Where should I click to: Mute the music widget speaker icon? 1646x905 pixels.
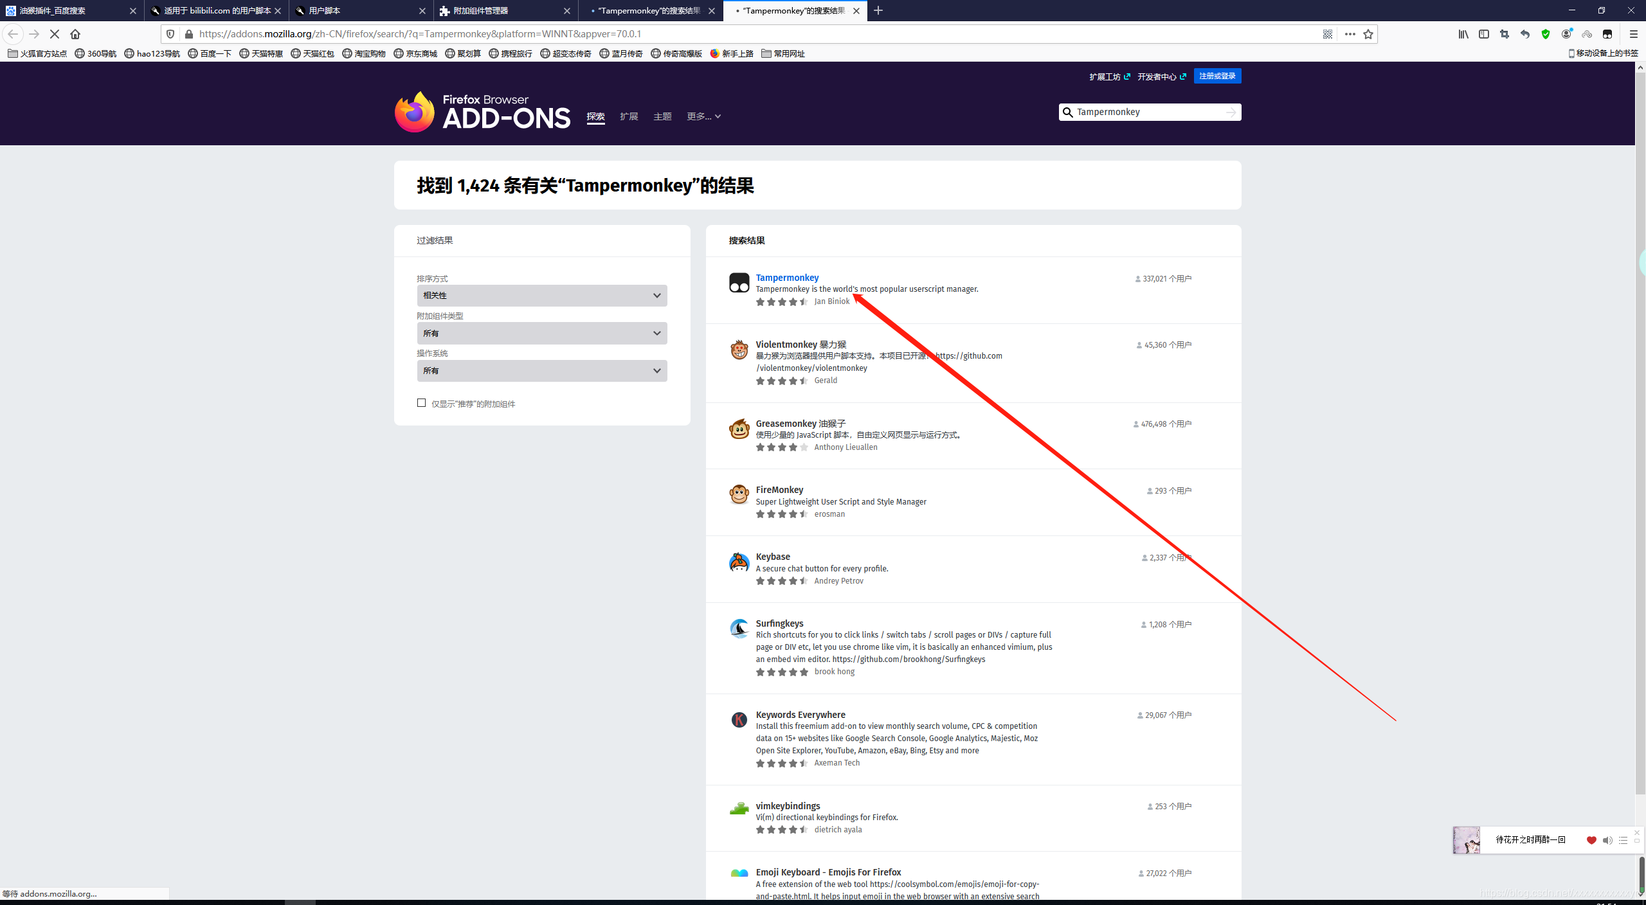1607,840
